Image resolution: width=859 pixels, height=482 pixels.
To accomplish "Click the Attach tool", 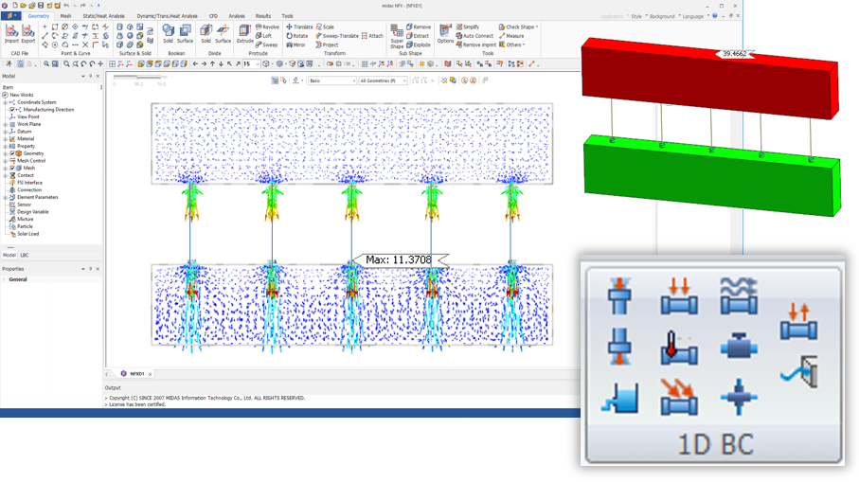I will click(372, 36).
